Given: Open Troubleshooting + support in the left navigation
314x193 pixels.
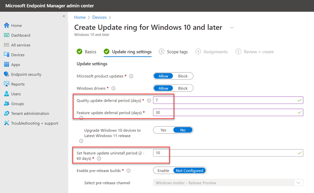Looking at the screenshot, I should pyautogui.click(x=35, y=123).
